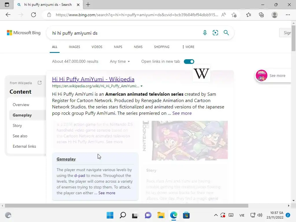Switch VIE input language indicator
The image size is (296, 222).
[242, 215]
